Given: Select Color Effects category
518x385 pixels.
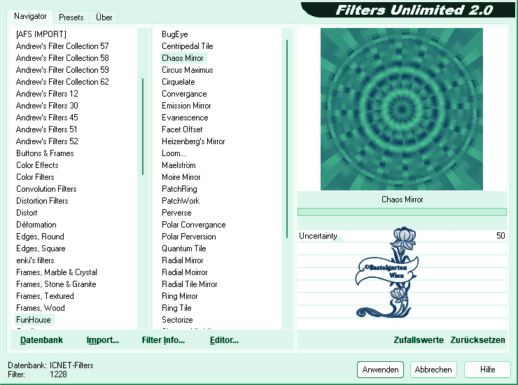Looking at the screenshot, I should 37,165.
